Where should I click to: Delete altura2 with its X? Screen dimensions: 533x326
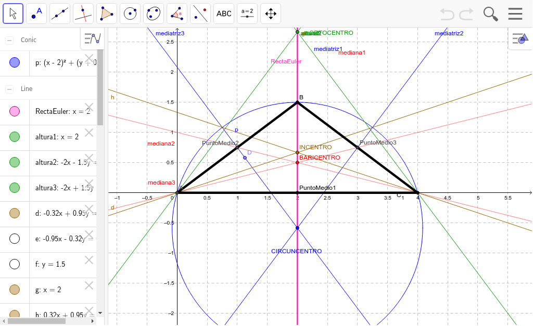tap(89, 158)
